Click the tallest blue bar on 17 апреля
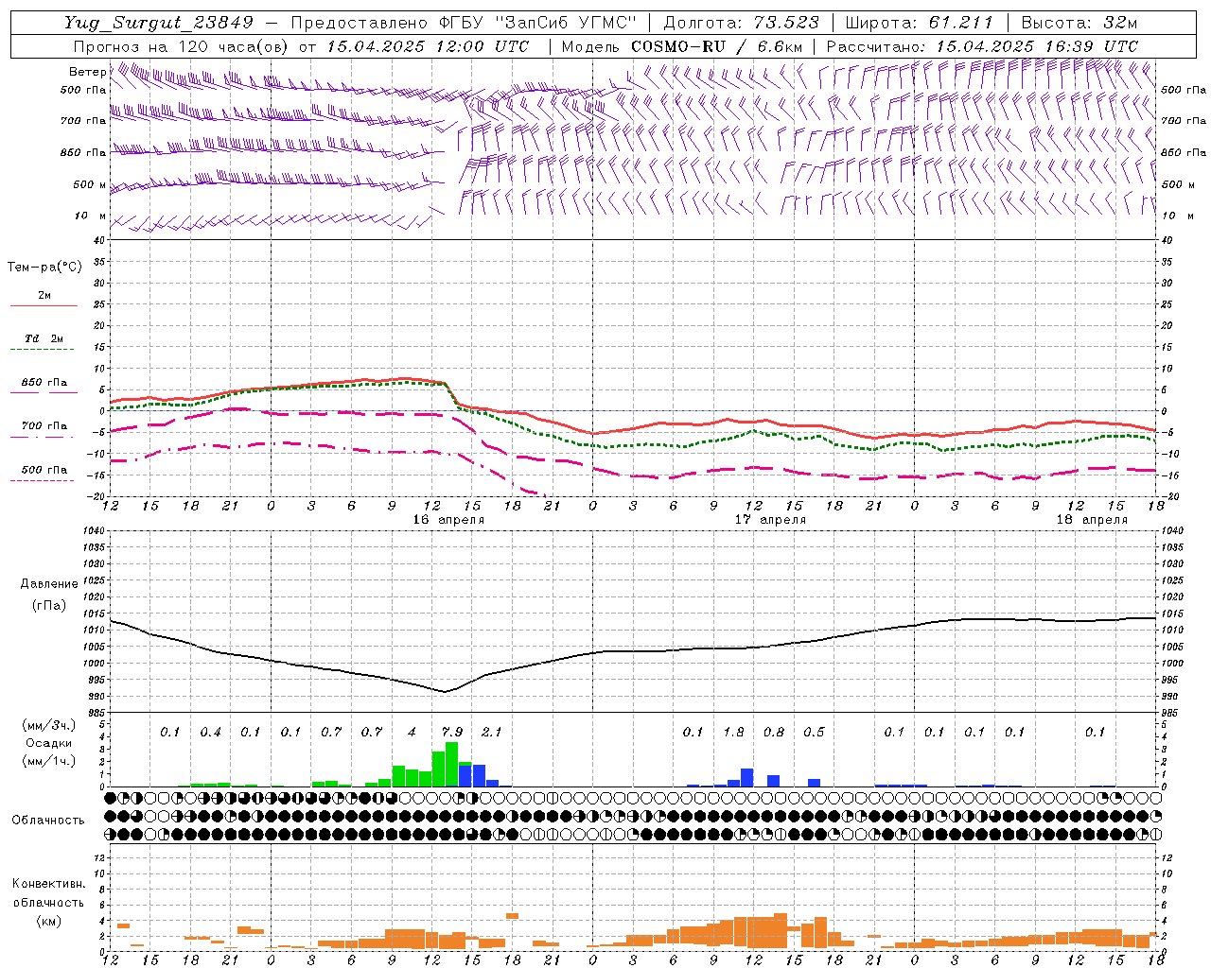 pos(746,777)
